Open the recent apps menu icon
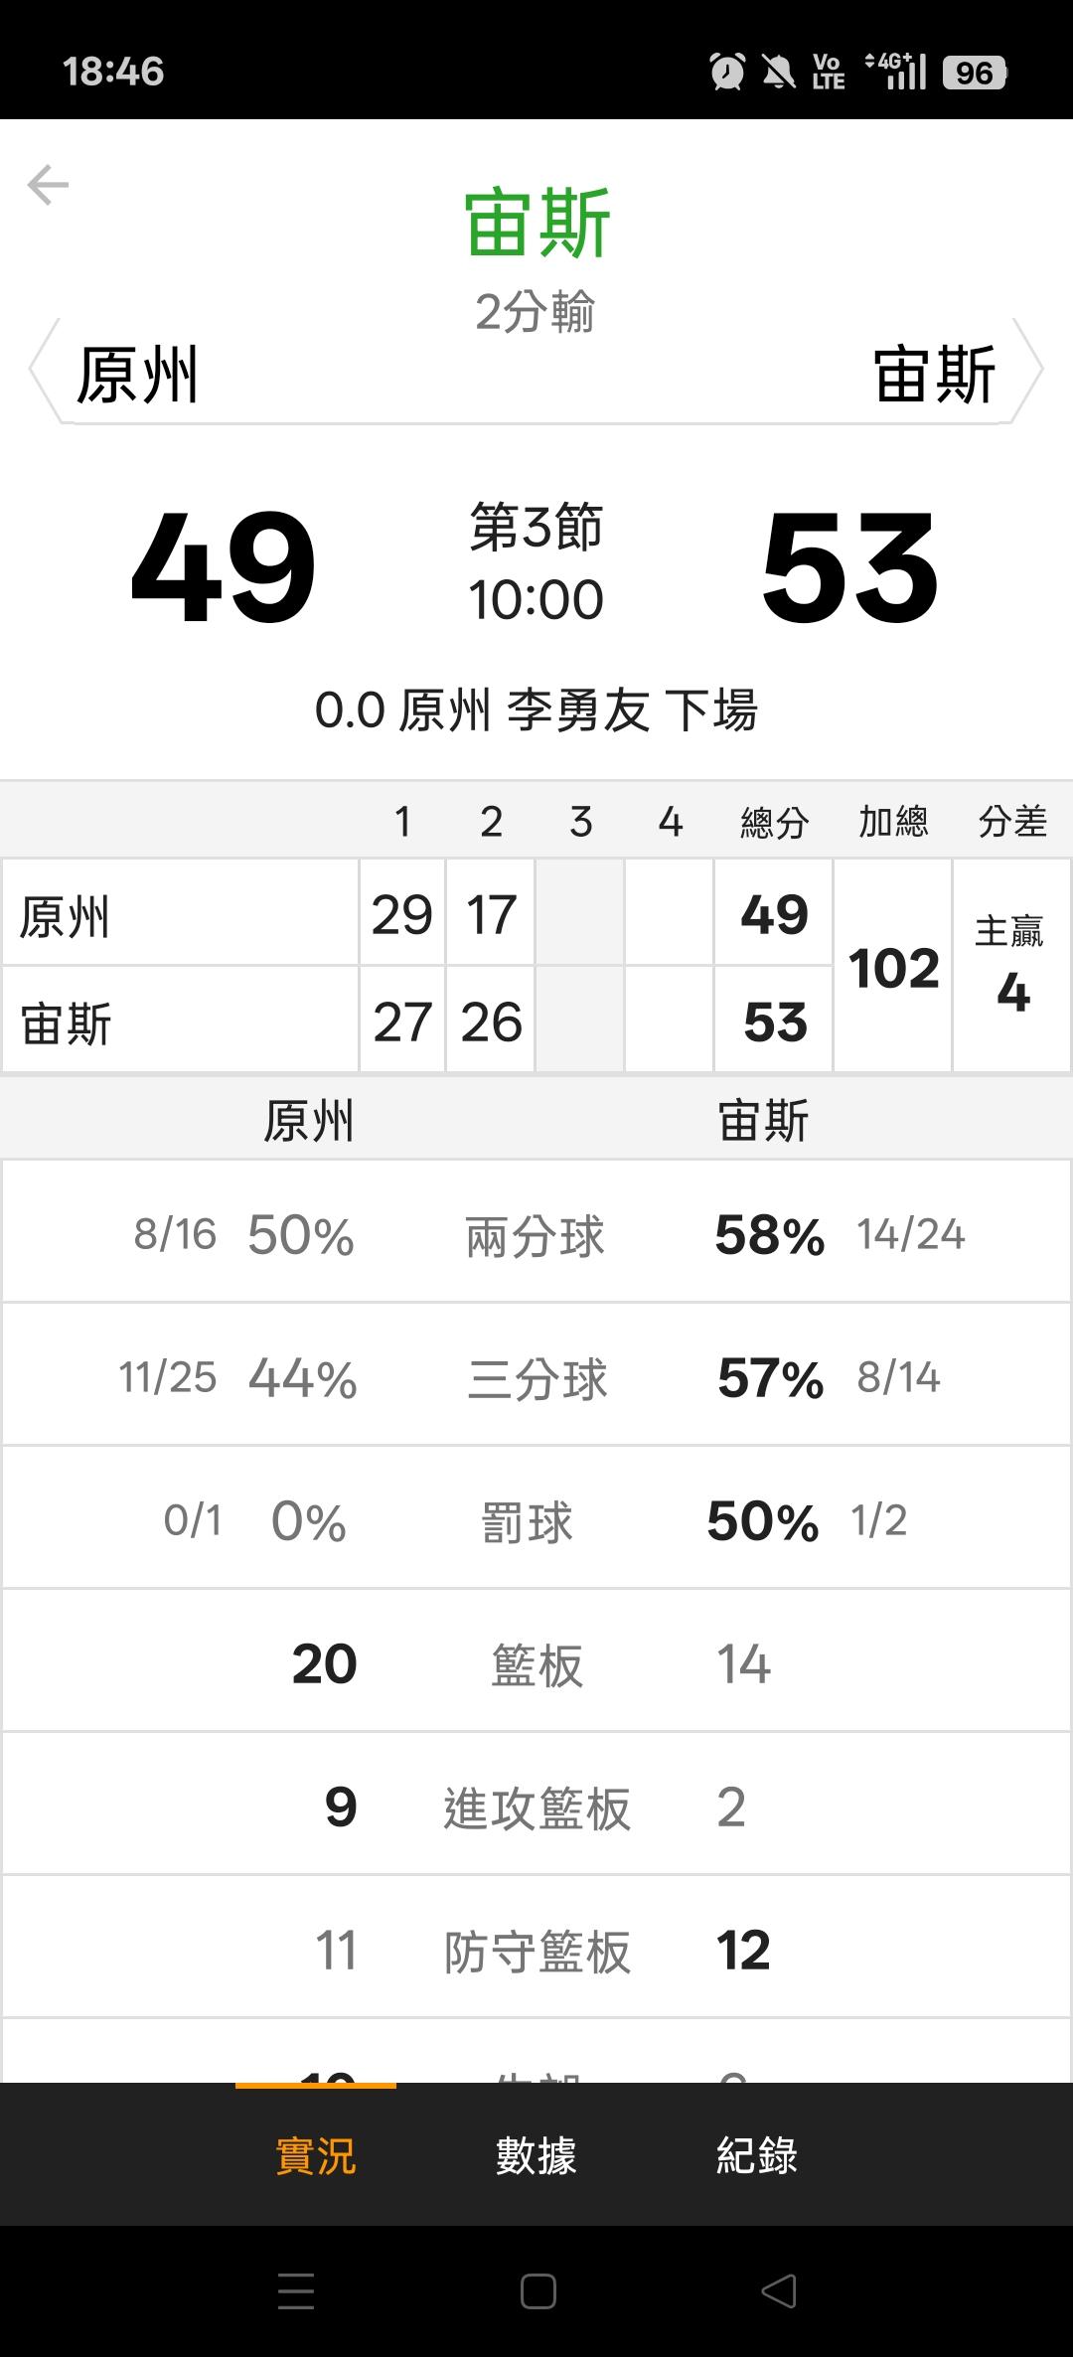Viewport: 1073px width, 2357px height. [296, 2291]
